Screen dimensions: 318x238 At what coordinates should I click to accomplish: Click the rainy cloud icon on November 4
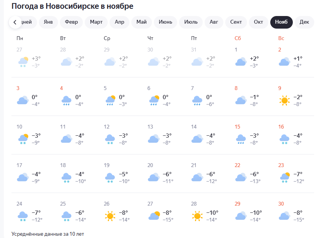(x=66, y=100)
